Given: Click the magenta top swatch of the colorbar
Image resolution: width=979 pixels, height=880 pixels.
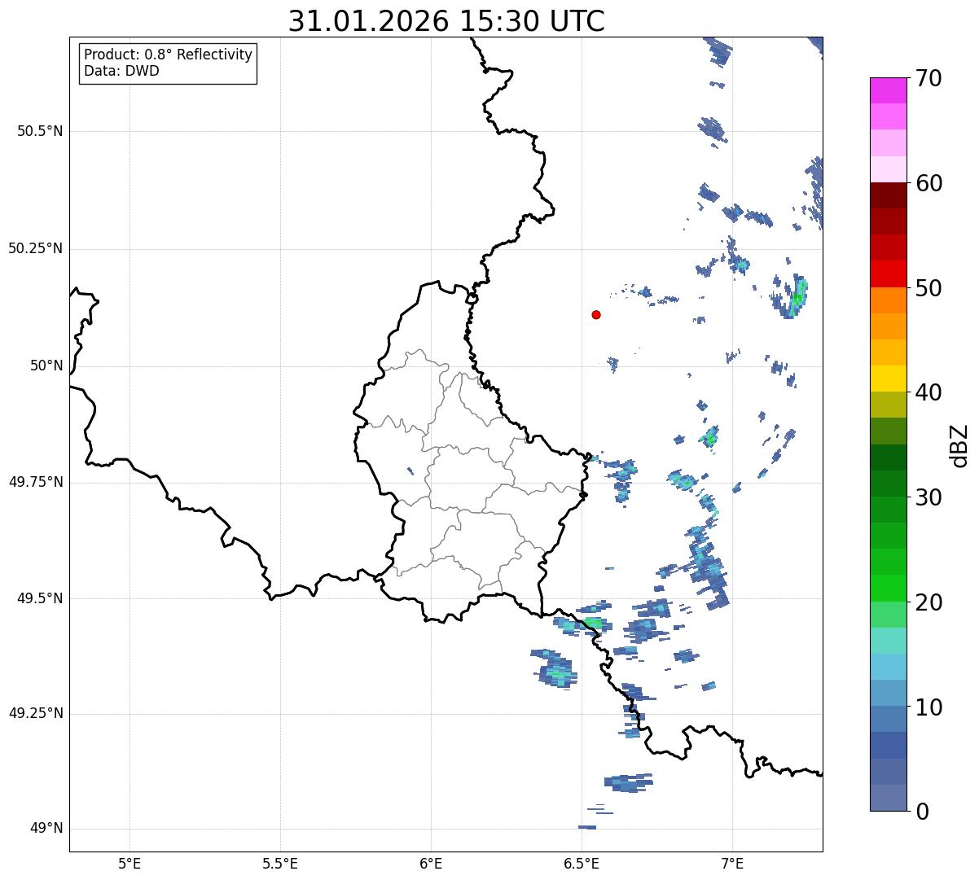Looking at the screenshot, I should [889, 90].
